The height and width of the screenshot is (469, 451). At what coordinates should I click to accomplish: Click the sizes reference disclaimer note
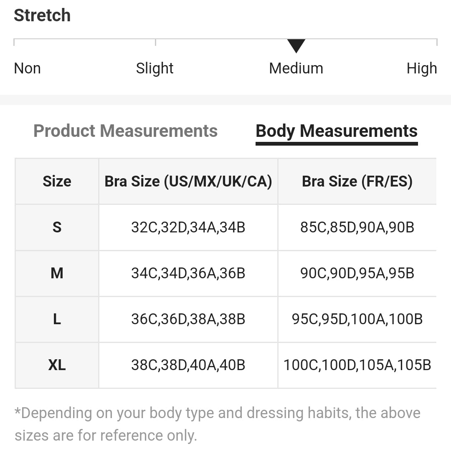point(217,424)
